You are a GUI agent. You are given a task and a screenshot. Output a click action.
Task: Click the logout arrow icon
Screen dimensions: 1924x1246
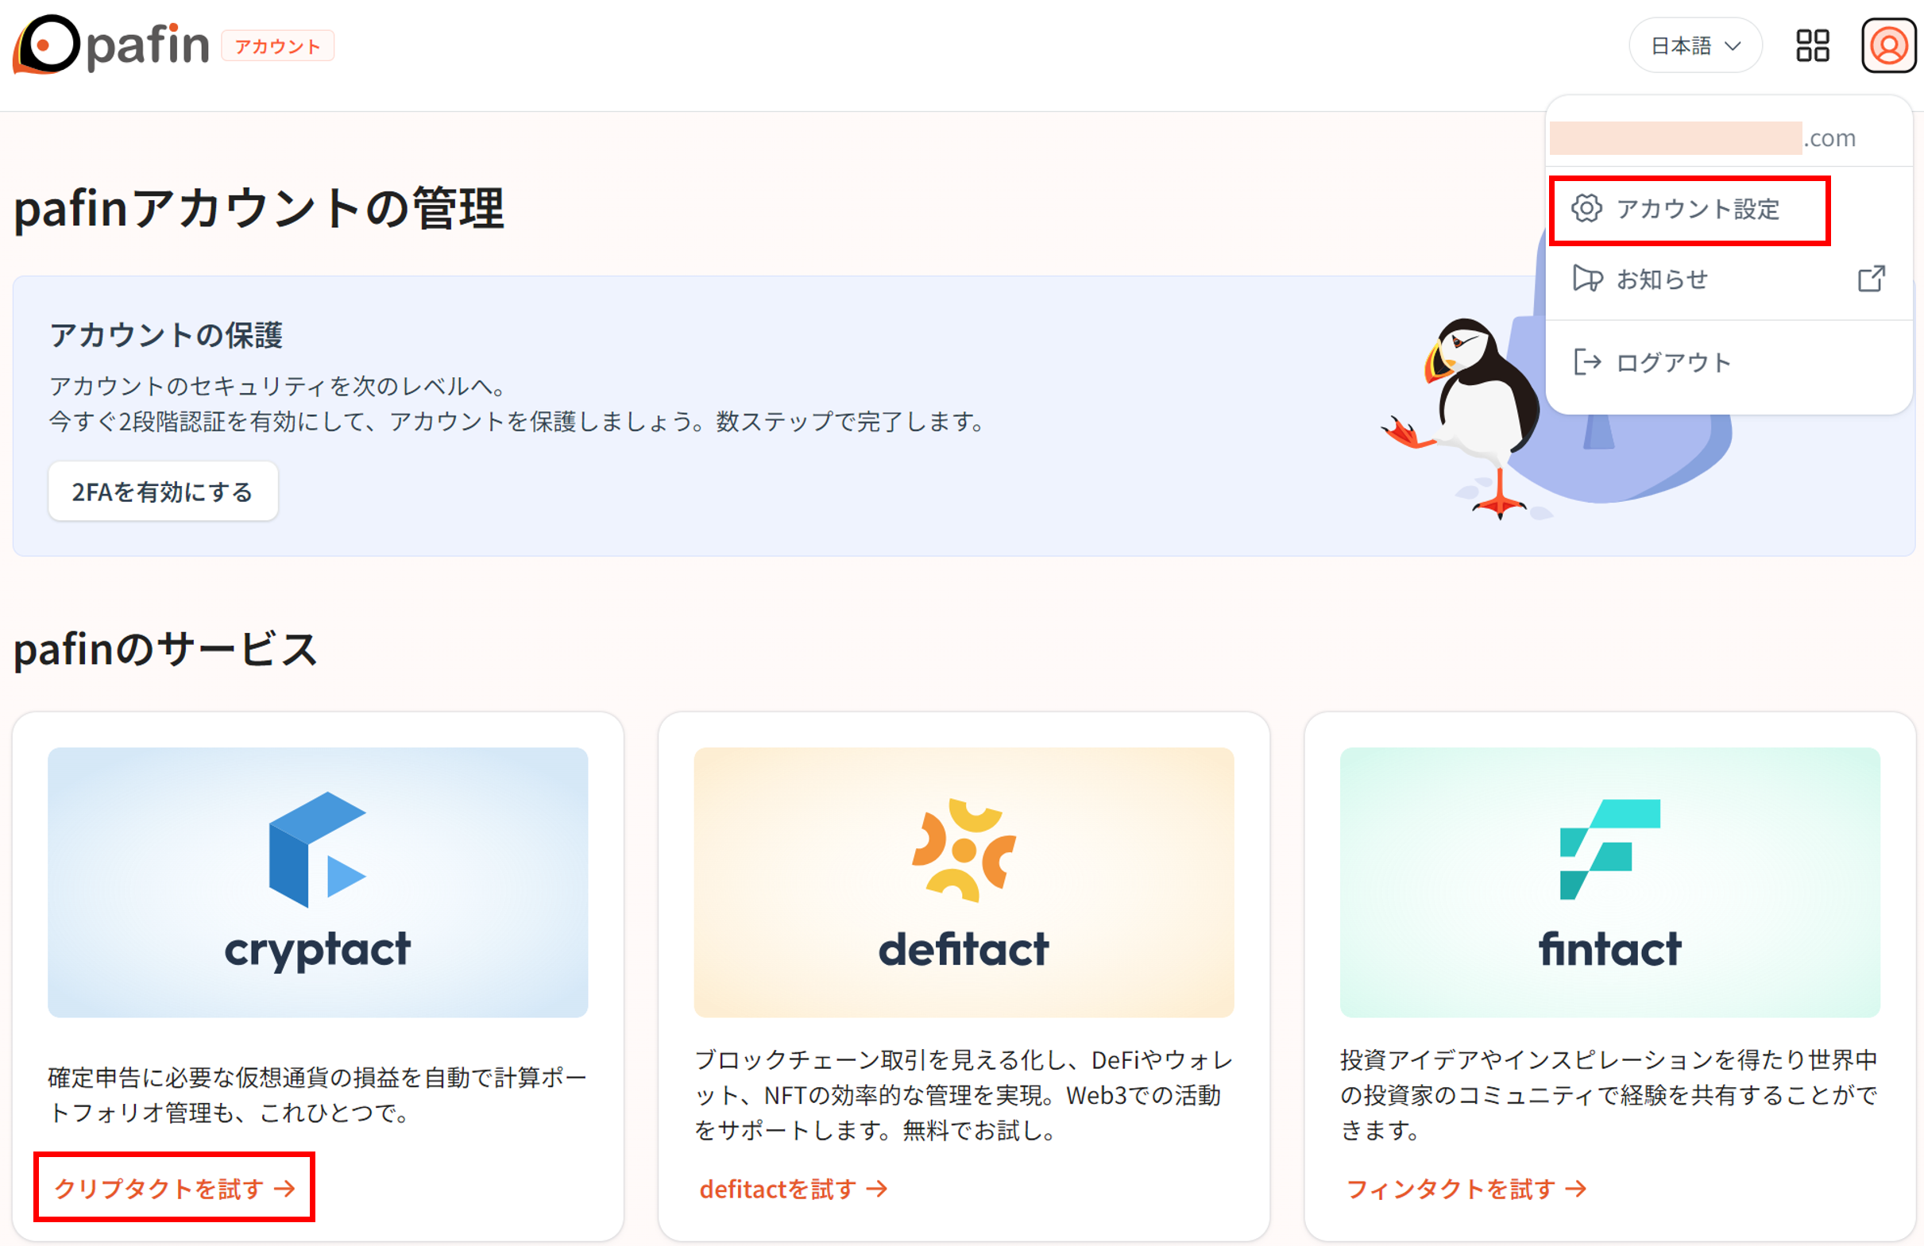point(1587,362)
